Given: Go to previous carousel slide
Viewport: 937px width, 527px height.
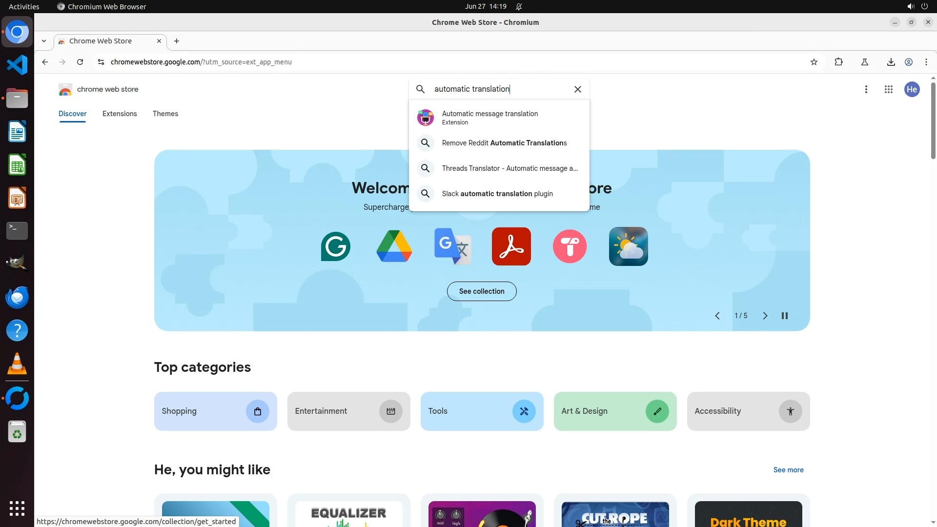Looking at the screenshot, I should 717,316.
